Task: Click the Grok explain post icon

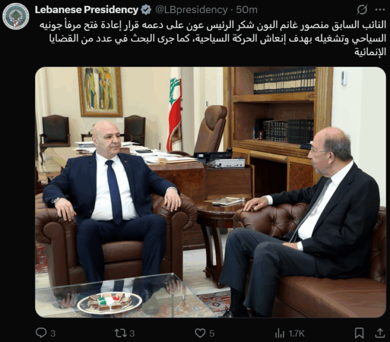Action: [362, 10]
